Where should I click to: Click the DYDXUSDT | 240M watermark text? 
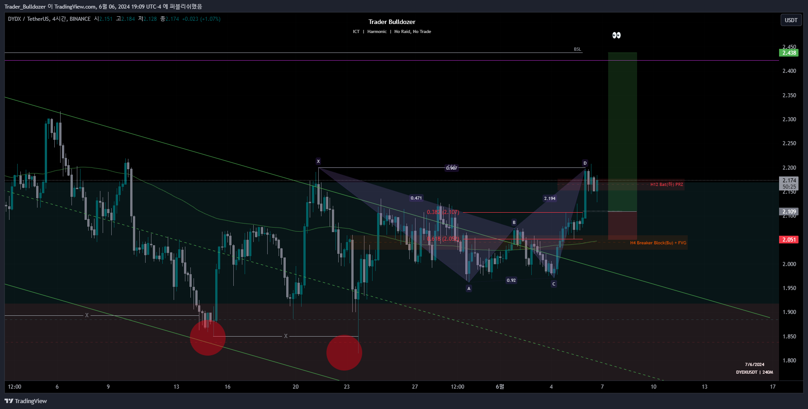coord(754,372)
